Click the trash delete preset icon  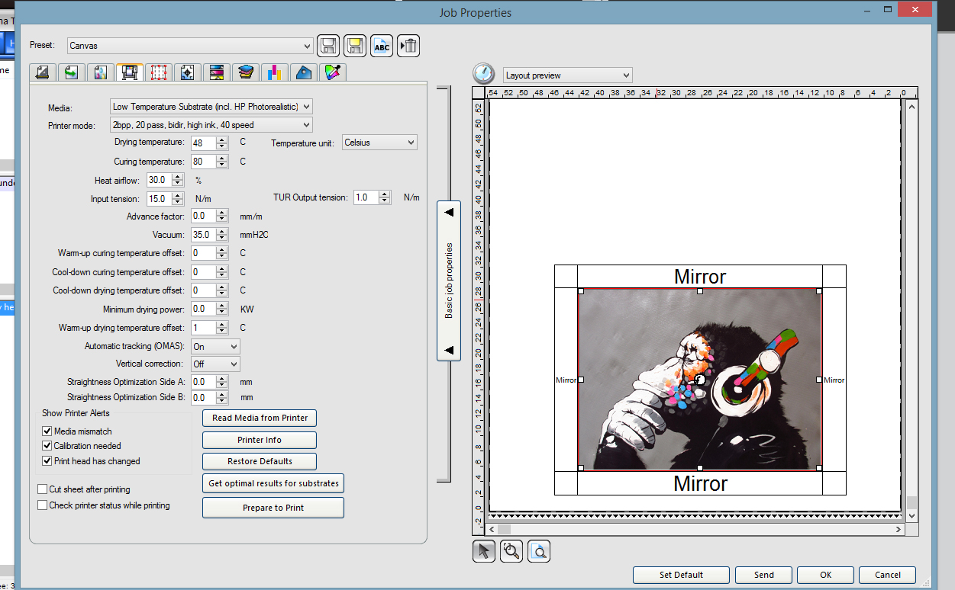click(x=408, y=46)
